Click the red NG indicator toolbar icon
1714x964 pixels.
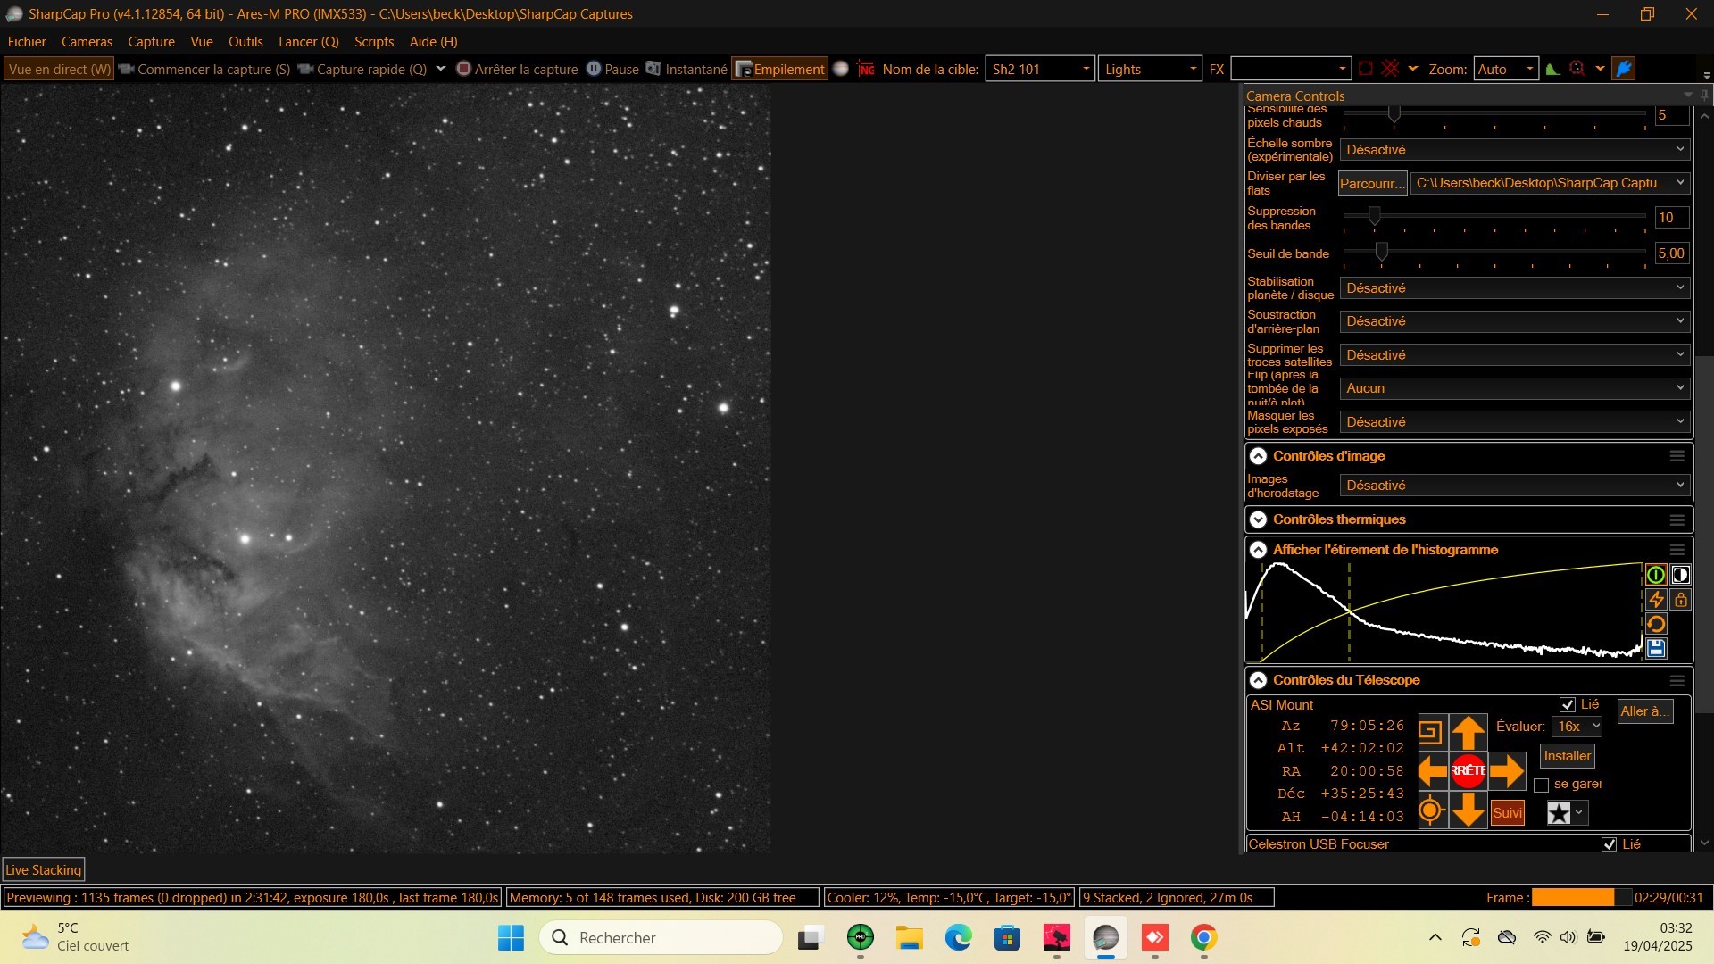(x=866, y=69)
